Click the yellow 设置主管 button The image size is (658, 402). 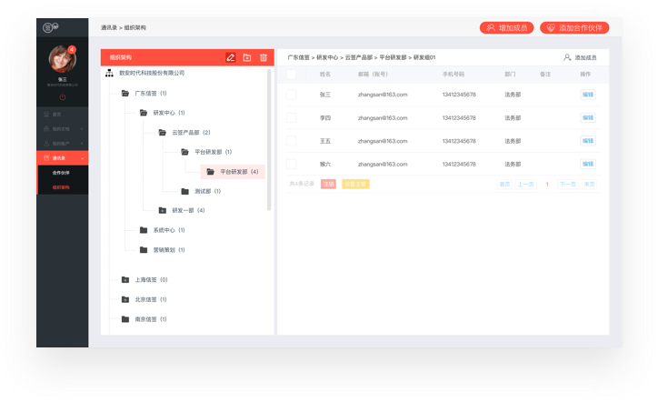click(355, 184)
